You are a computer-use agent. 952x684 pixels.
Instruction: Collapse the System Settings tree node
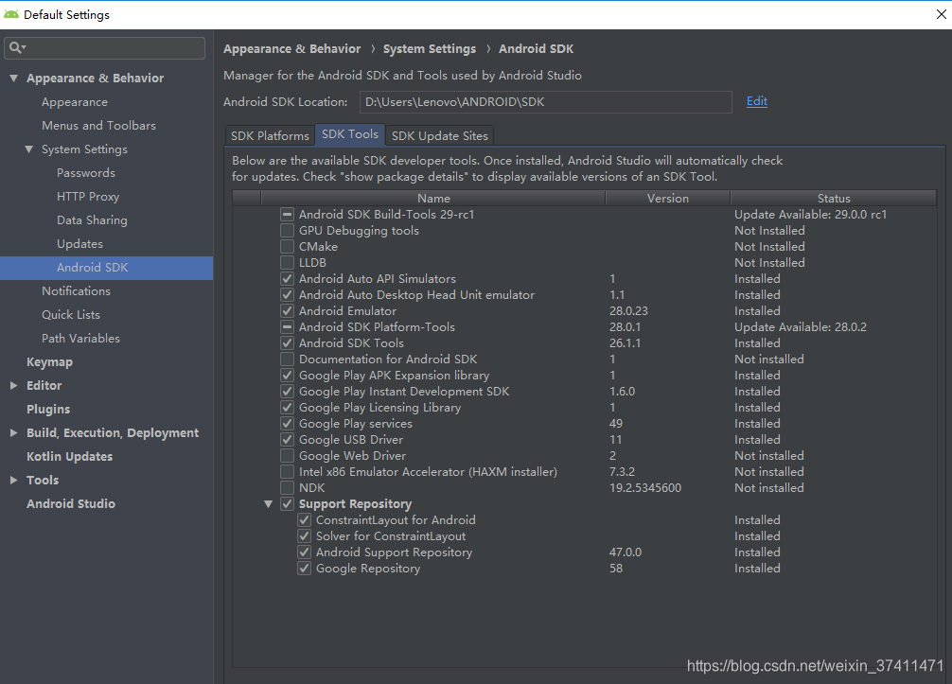pos(28,149)
